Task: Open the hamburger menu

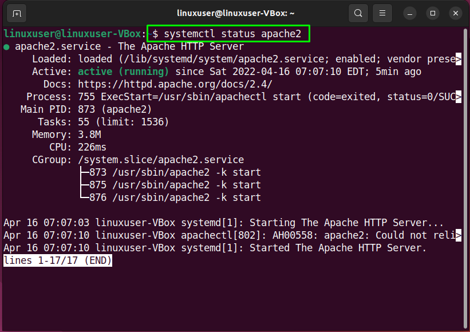Action: tap(382, 13)
